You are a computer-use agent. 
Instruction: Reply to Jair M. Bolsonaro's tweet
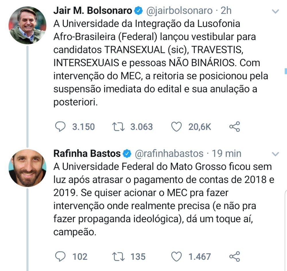[61, 126]
